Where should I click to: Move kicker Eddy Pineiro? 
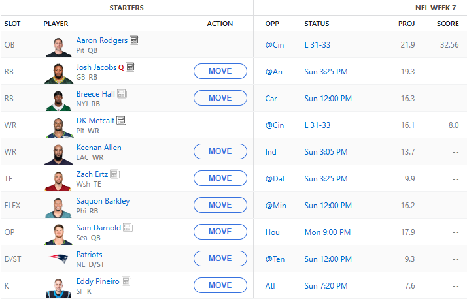[x=220, y=285]
